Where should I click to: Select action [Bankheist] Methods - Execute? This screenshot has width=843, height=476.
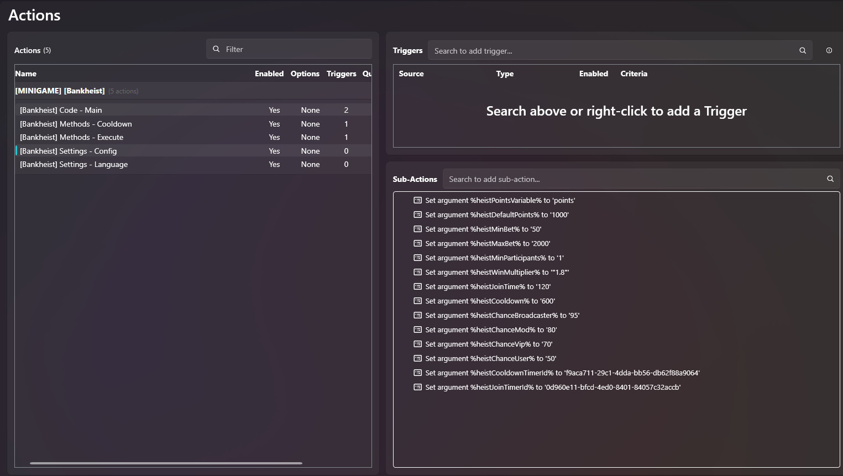pyautogui.click(x=193, y=137)
